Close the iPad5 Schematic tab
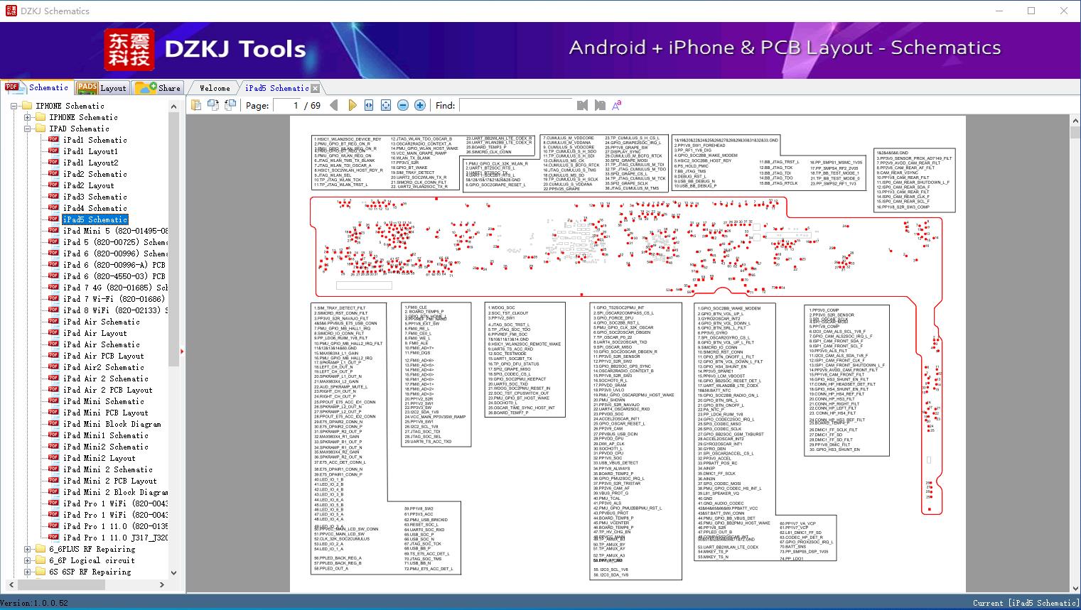This screenshot has height=610, width=1081. [316, 88]
